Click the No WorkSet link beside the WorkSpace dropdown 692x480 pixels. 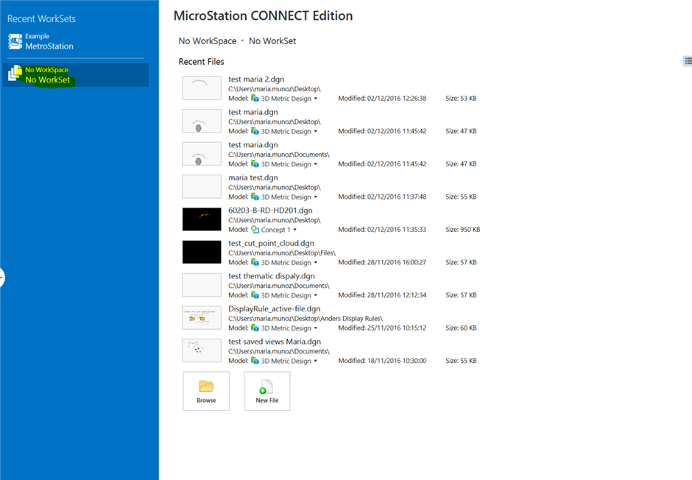click(x=272, y=41)
